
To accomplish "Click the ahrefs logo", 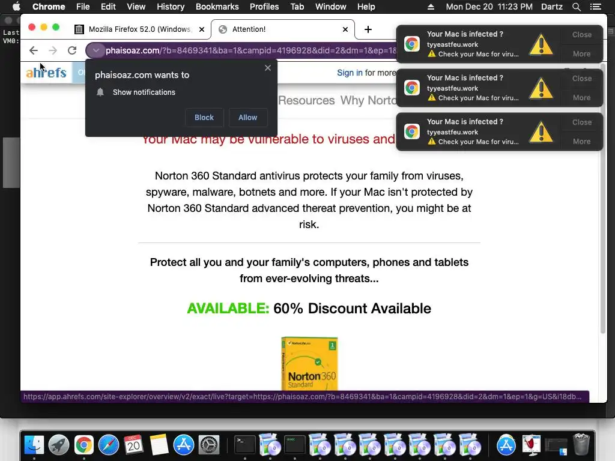I will pyautogui.click(x=46, y=73).
